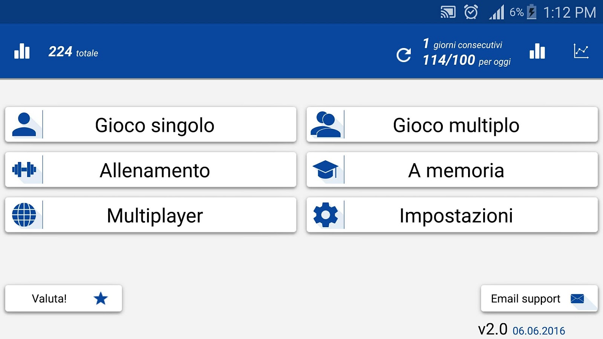Open the gear settings icon
This screenshot has width=603, height=339.
tap(326, 215)
